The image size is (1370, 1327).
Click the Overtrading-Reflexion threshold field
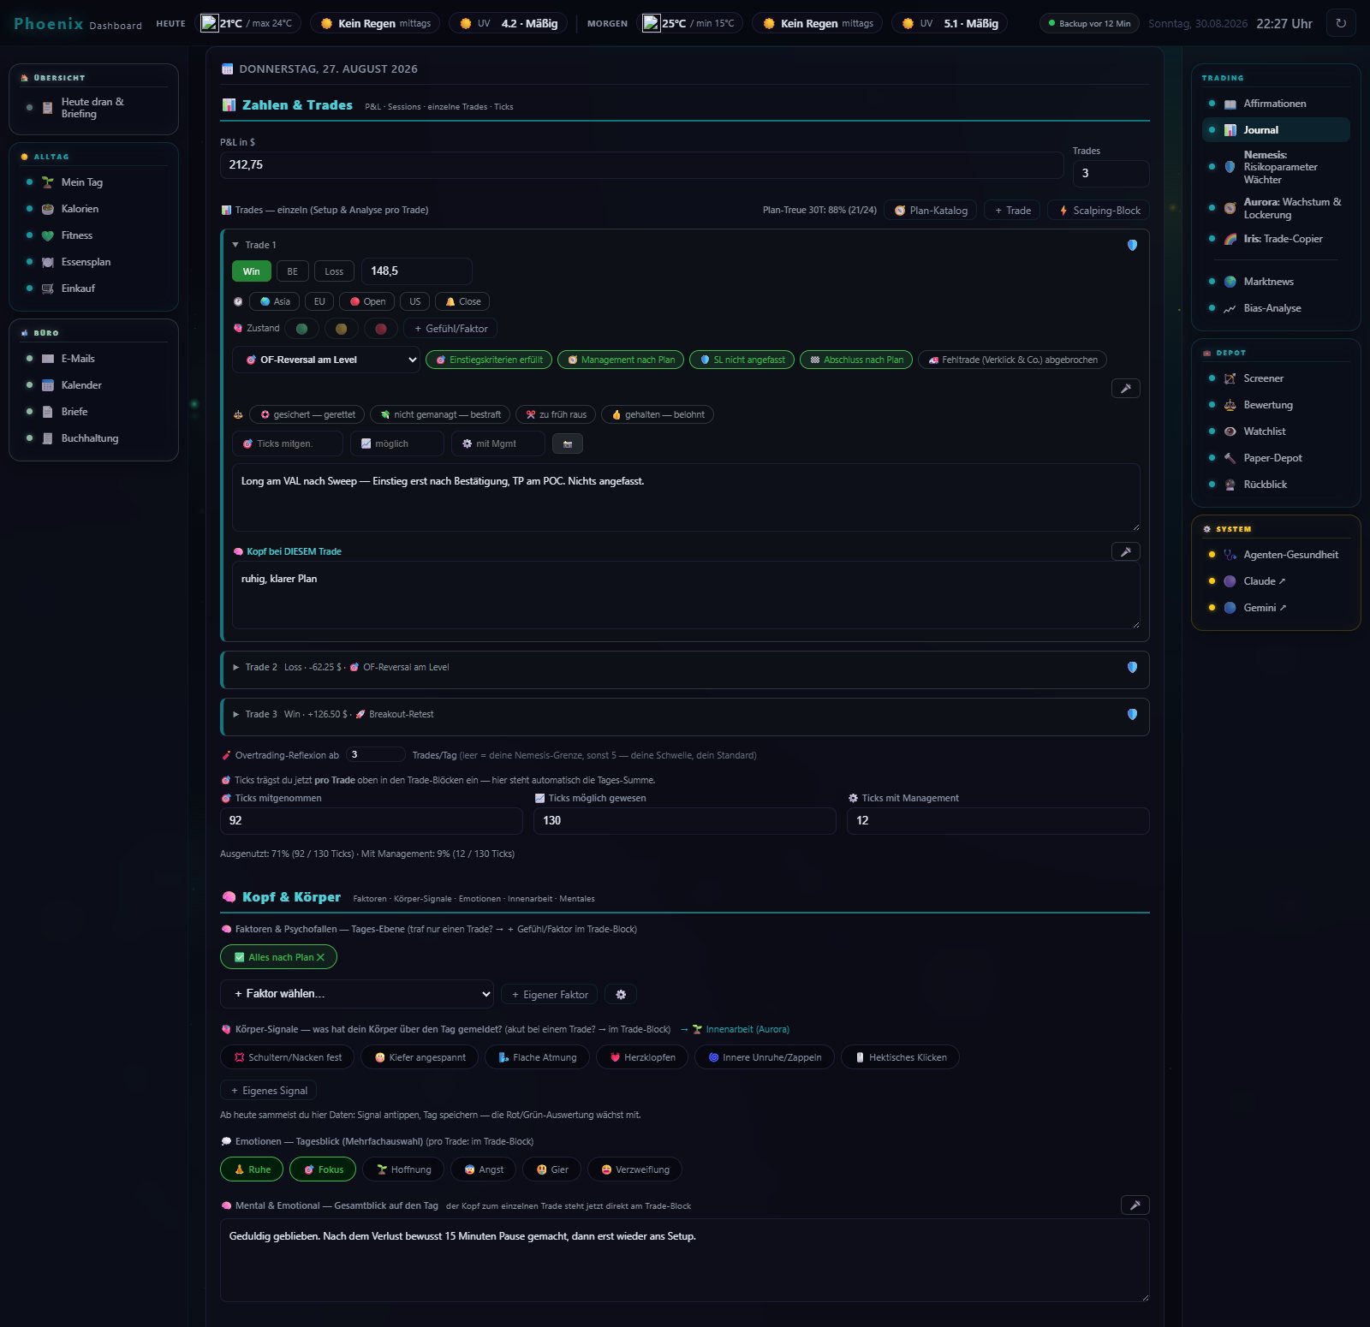pyautogui.click(x=375, y=754)
